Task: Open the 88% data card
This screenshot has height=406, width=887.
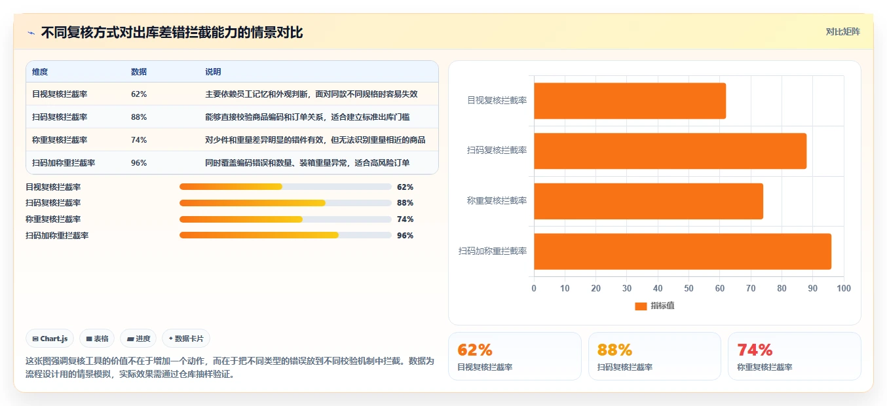Action: click(x=654, y=356)
